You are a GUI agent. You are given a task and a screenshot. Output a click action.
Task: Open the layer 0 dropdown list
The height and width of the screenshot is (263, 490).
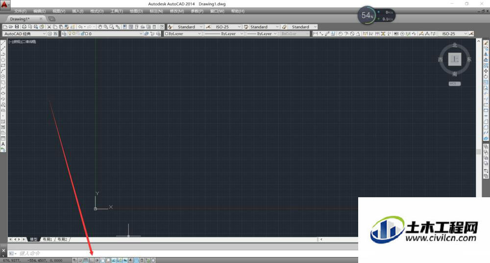pyautogui.click(x=141, y=33)
